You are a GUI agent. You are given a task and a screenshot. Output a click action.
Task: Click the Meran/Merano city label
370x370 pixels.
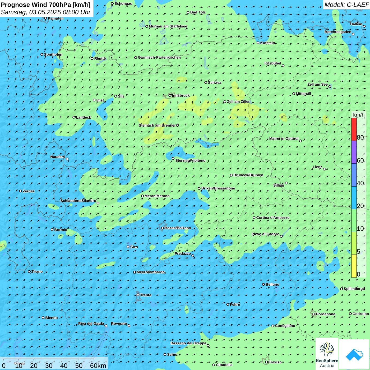click(157, 196)
